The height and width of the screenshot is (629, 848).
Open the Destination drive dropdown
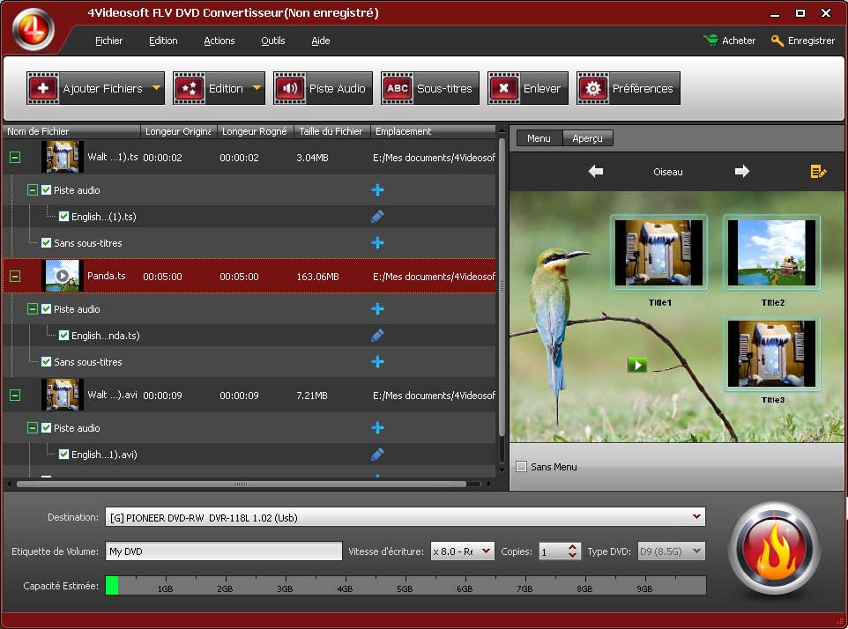[x=696, y=517]
